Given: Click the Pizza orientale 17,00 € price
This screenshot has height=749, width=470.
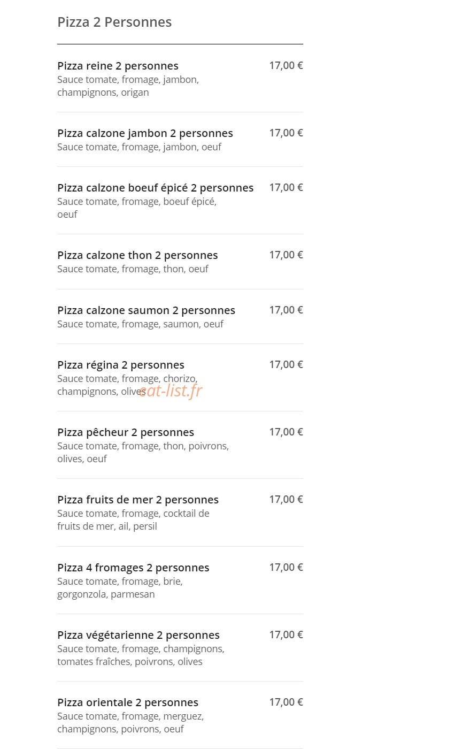Looking at the screenshot, I should click(286, 702).
